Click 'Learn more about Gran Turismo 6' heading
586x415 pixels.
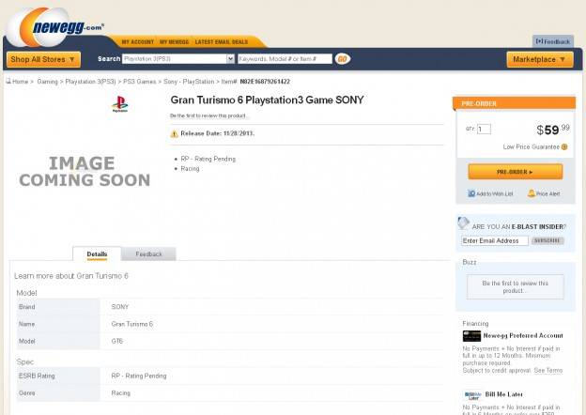(x=71, y=276)
